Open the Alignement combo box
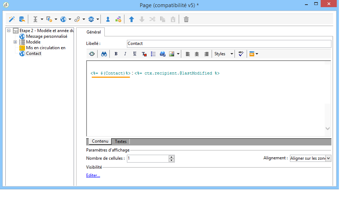Viewport: 350px width, 200px height. [310, 158]
